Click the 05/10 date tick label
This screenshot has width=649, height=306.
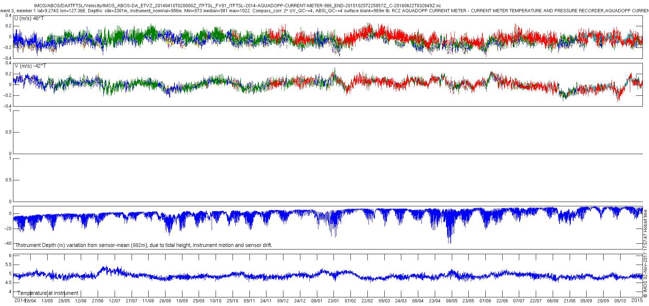coord(620,301)
